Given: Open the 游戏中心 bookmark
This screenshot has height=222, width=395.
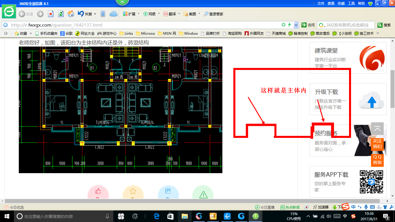Looking at the screenshot, I should click(x=107, y=34).
